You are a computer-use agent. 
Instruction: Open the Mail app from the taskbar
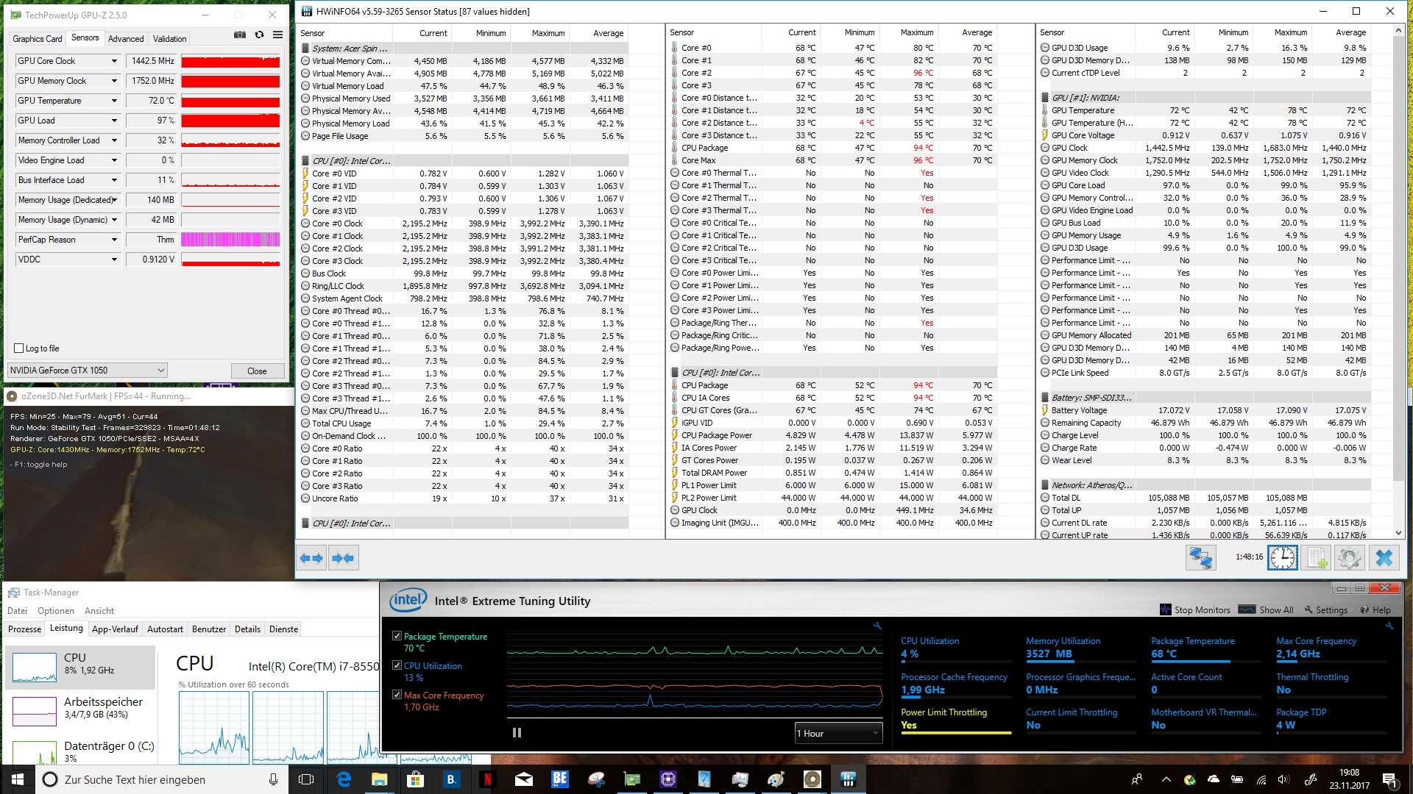[523, 779]
